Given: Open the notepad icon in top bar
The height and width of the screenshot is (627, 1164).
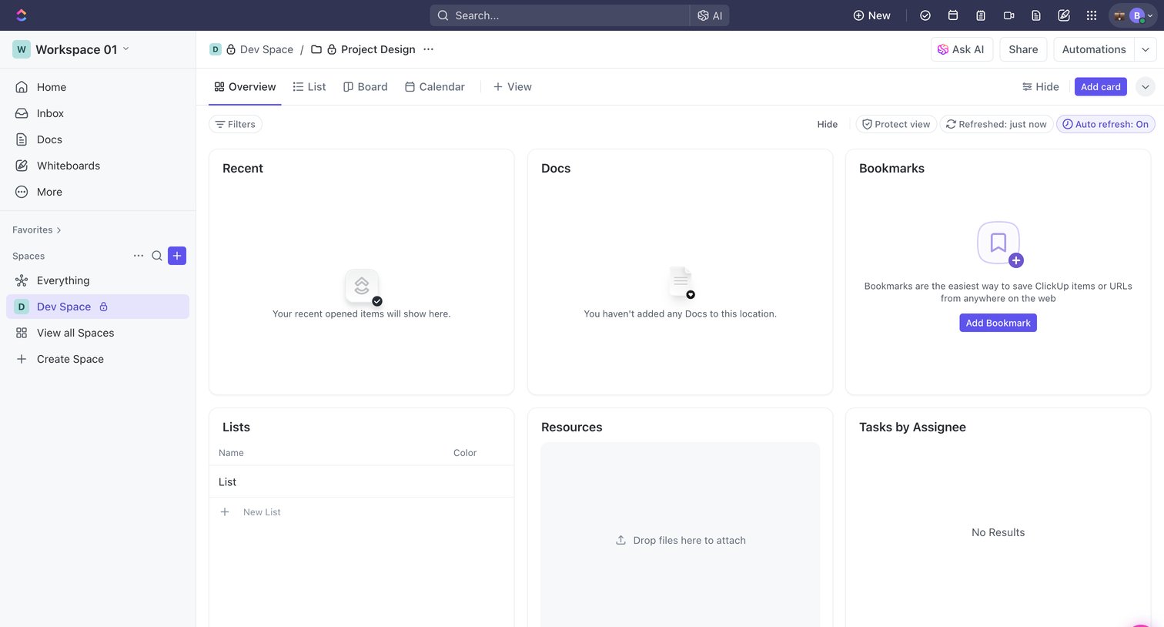Looking at the screenshot, I should [981, 15].
